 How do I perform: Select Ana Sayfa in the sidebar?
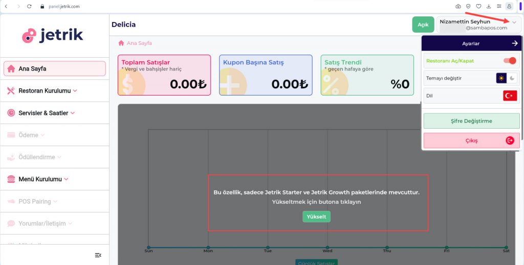[54, 68]
